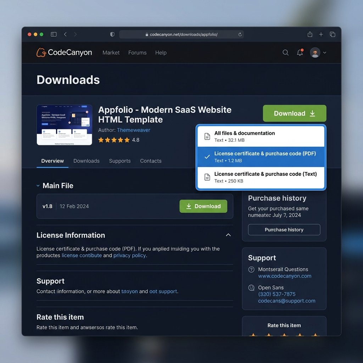Click the address bar URL field
The image size is (363, 363).
181,34
